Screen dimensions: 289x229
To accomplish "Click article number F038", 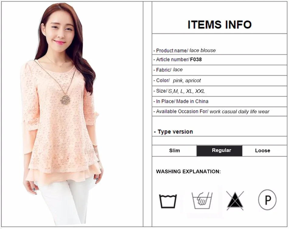I will (x=196, y=59).
